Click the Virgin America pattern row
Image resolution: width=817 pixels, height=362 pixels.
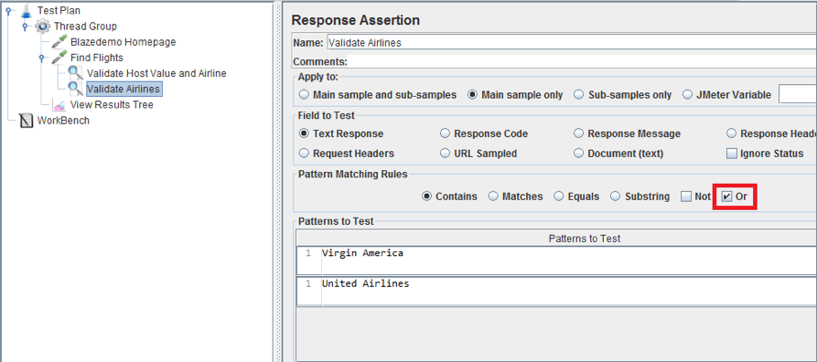click(556, 261)
